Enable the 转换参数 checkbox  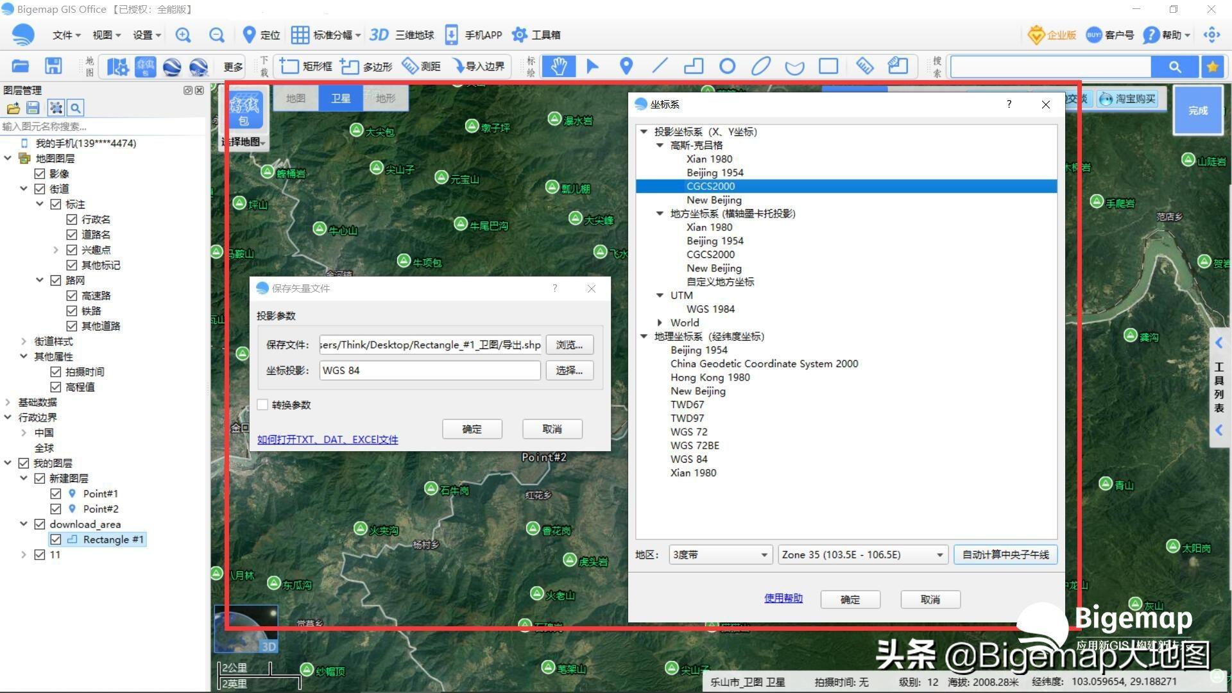tap(262, 405)
